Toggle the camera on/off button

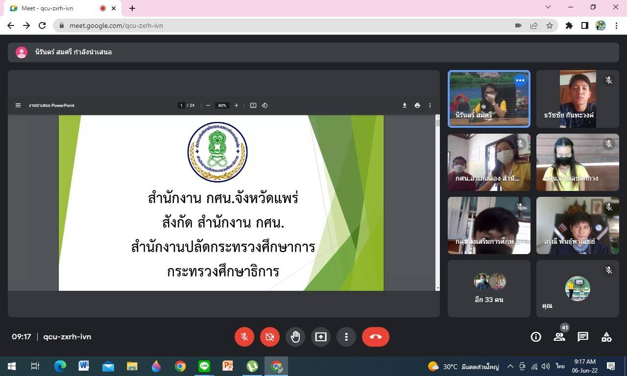point(270,337)
